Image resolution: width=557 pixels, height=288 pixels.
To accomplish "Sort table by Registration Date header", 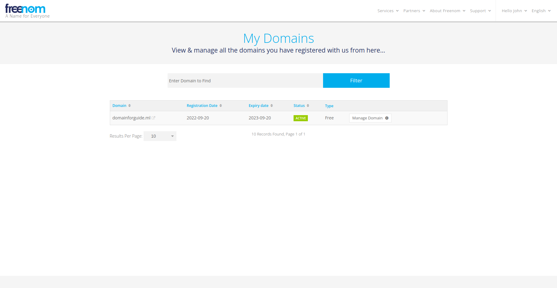I will point(202,106).
